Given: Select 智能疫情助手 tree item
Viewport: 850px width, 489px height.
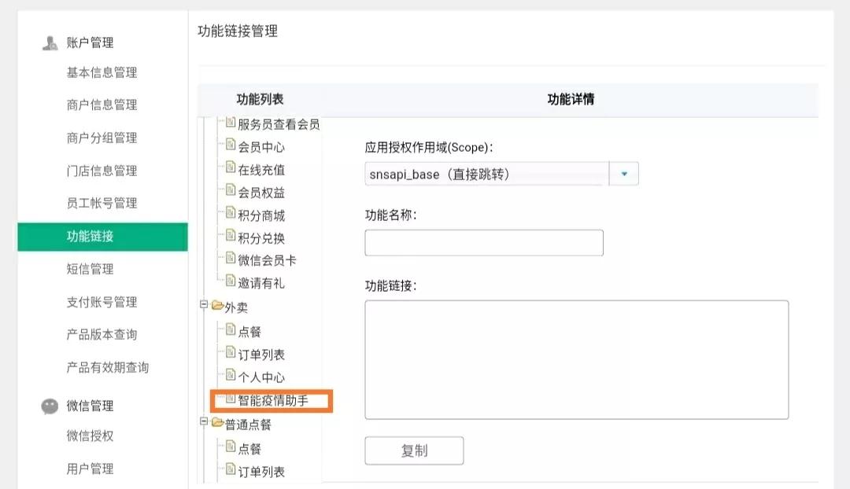Looking at the screenshot, I should 273,401.
